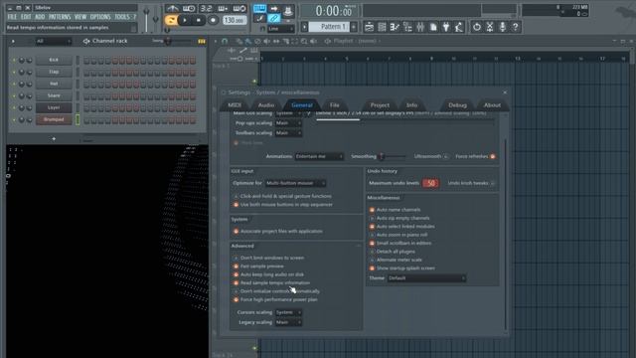Open the Pop ups scaling dropdown

[288, 123]
